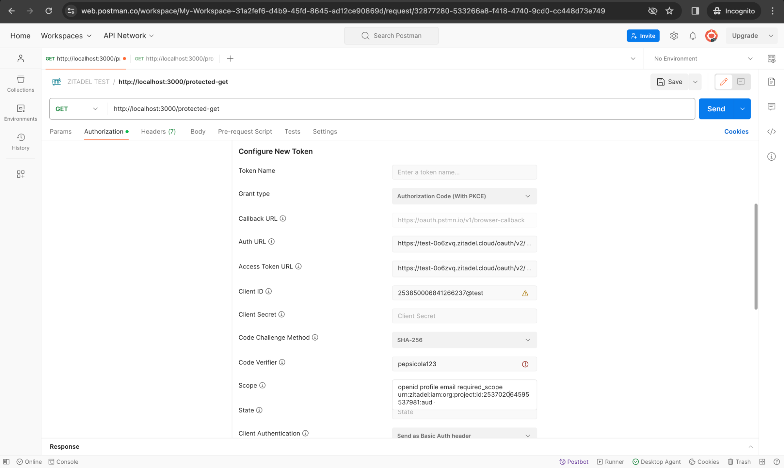Screen dimensions: 784x468
Task: Switch to the Settings tab
Action: pyautogui.click(x=325, y=132)
